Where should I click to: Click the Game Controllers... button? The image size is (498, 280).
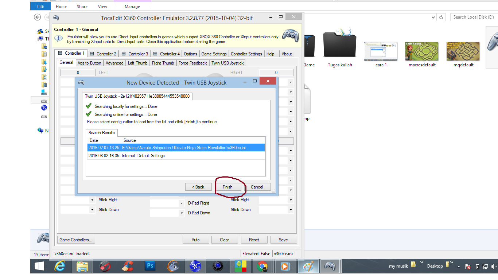(x=77, y=240)
